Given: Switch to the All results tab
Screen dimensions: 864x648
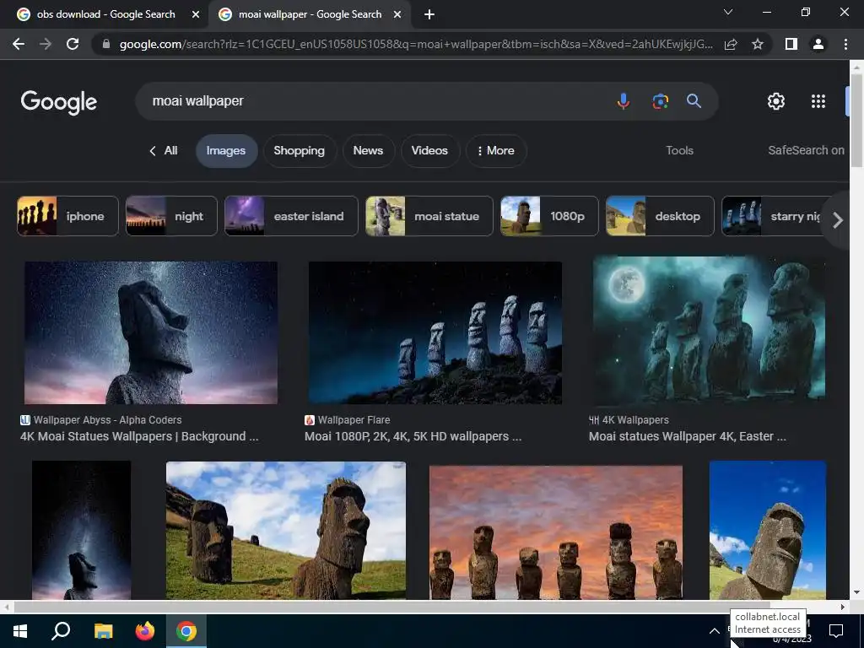Looking at the screenshot, I should tap(164, 150).
